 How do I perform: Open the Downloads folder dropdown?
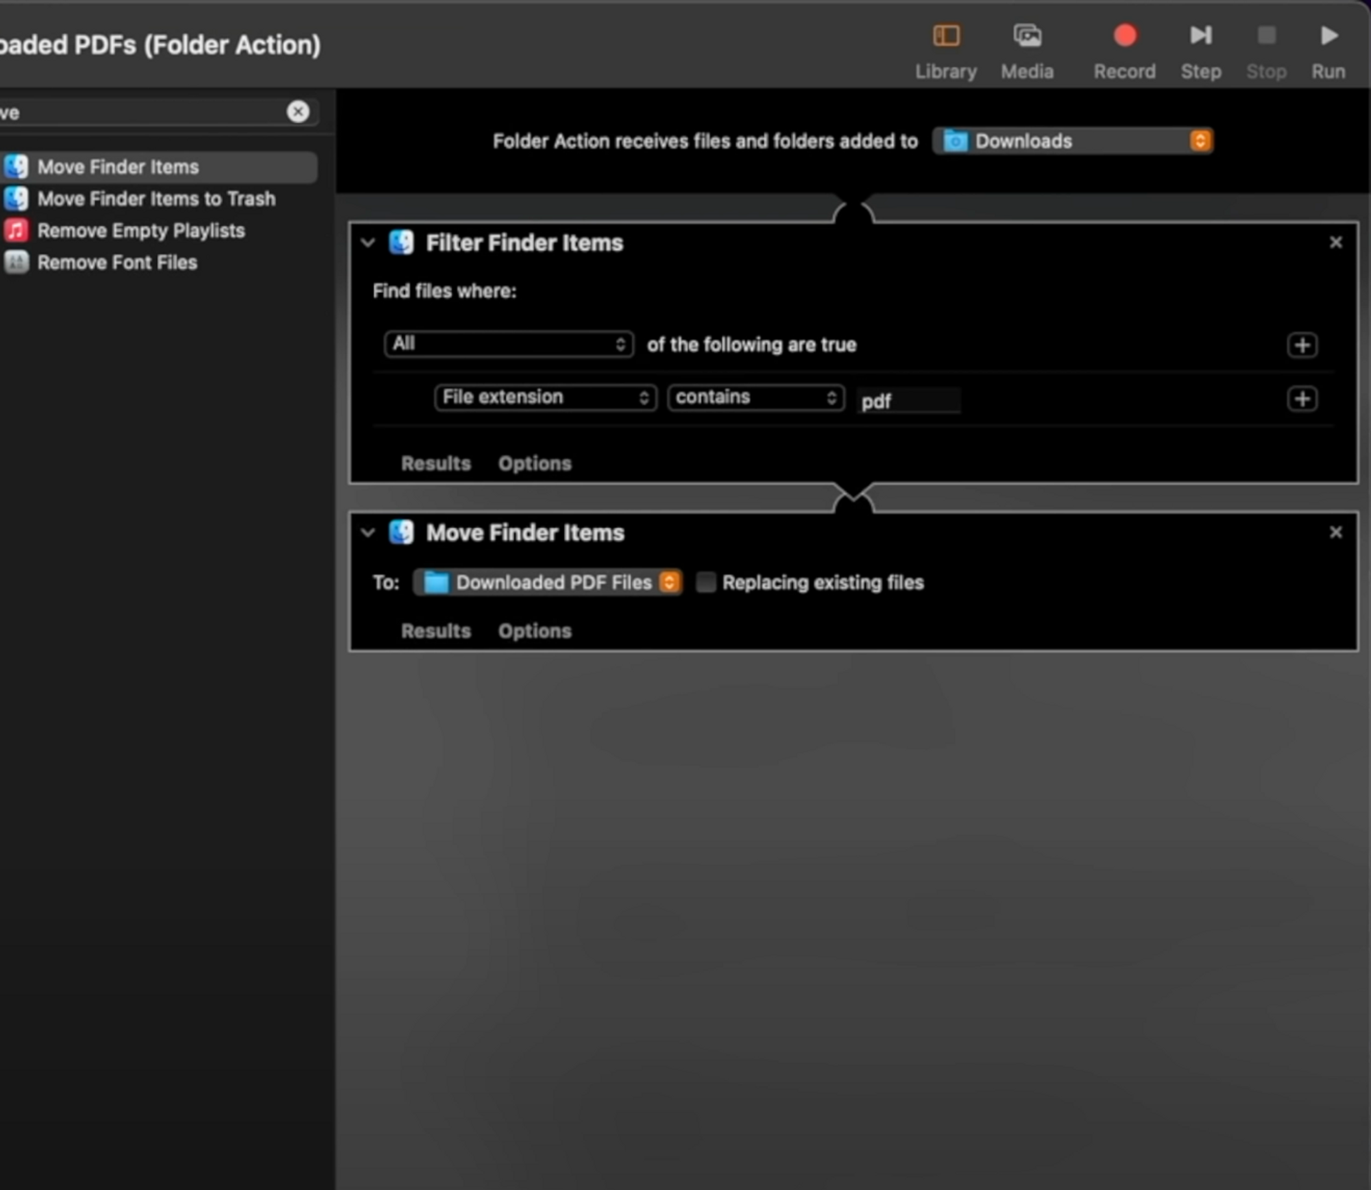tap(1073, 141)
